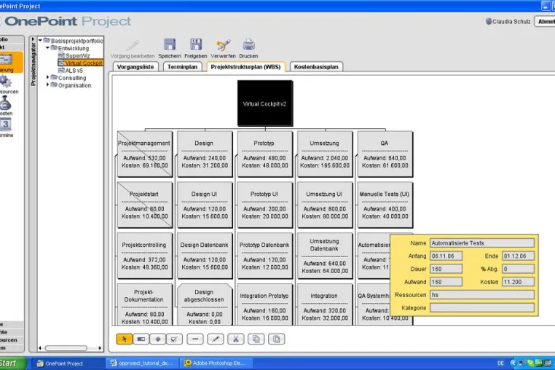
Task: Collapse the Entwicklung folder node
Action: 47,48
